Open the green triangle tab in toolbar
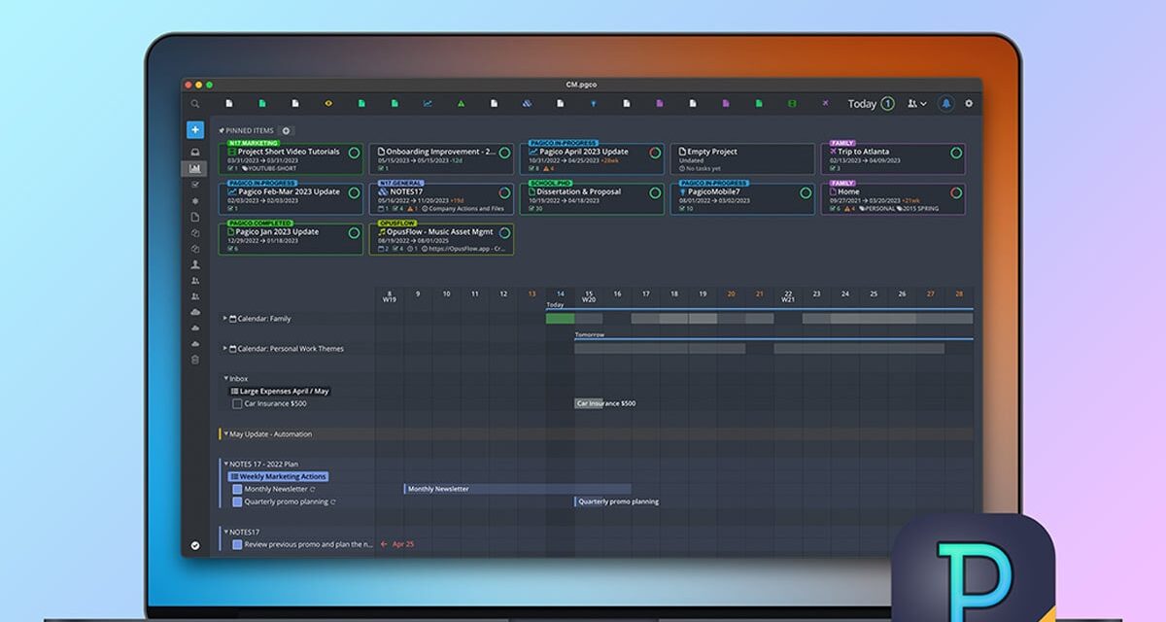1166x622 pixels. pyautogui.click(x=461, y=103)
